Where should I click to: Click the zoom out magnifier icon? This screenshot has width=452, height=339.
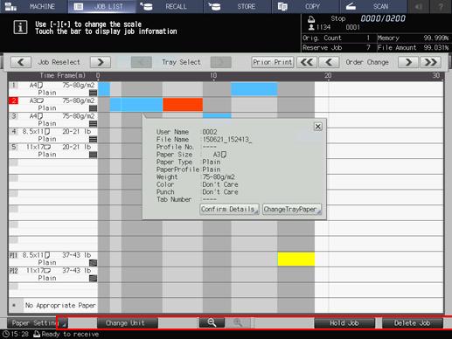(x=212, y=322)
